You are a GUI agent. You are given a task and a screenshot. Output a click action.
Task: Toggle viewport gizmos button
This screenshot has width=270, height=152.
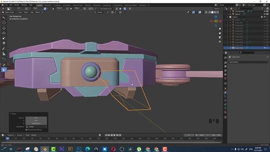194,12
